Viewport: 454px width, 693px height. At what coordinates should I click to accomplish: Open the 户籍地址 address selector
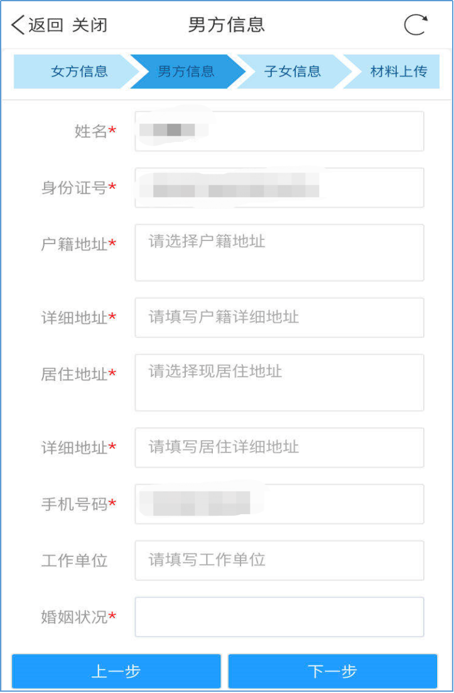pos(279,252)
